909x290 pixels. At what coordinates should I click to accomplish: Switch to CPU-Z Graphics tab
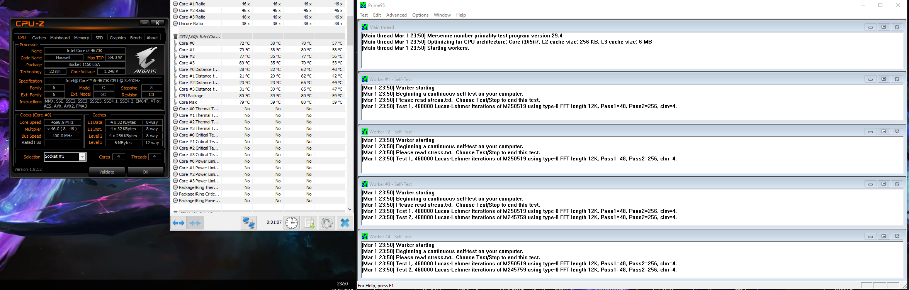[117, 38]
